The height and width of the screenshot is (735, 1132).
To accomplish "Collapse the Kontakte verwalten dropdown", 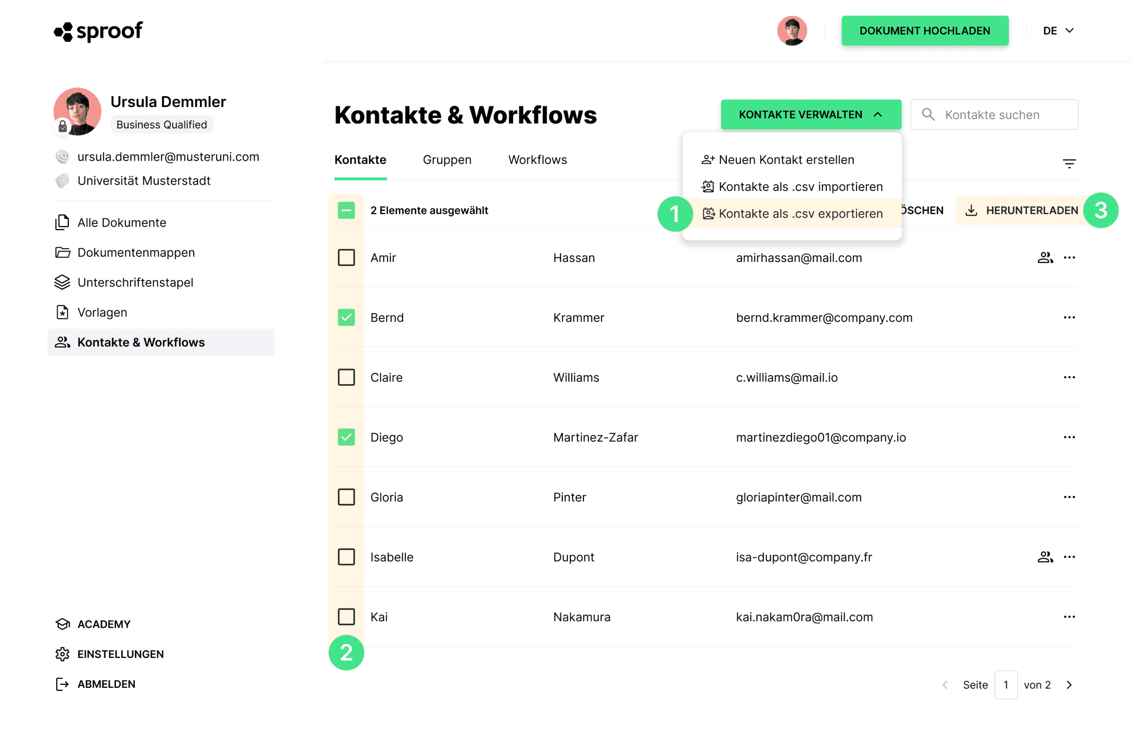I will point(810,114).
